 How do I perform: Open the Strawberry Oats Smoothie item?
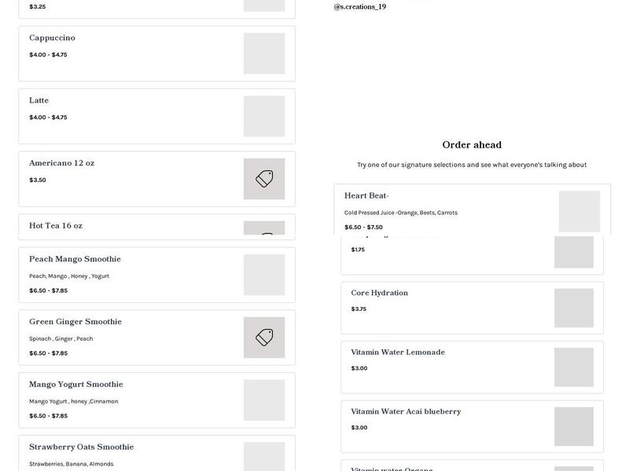81,447
